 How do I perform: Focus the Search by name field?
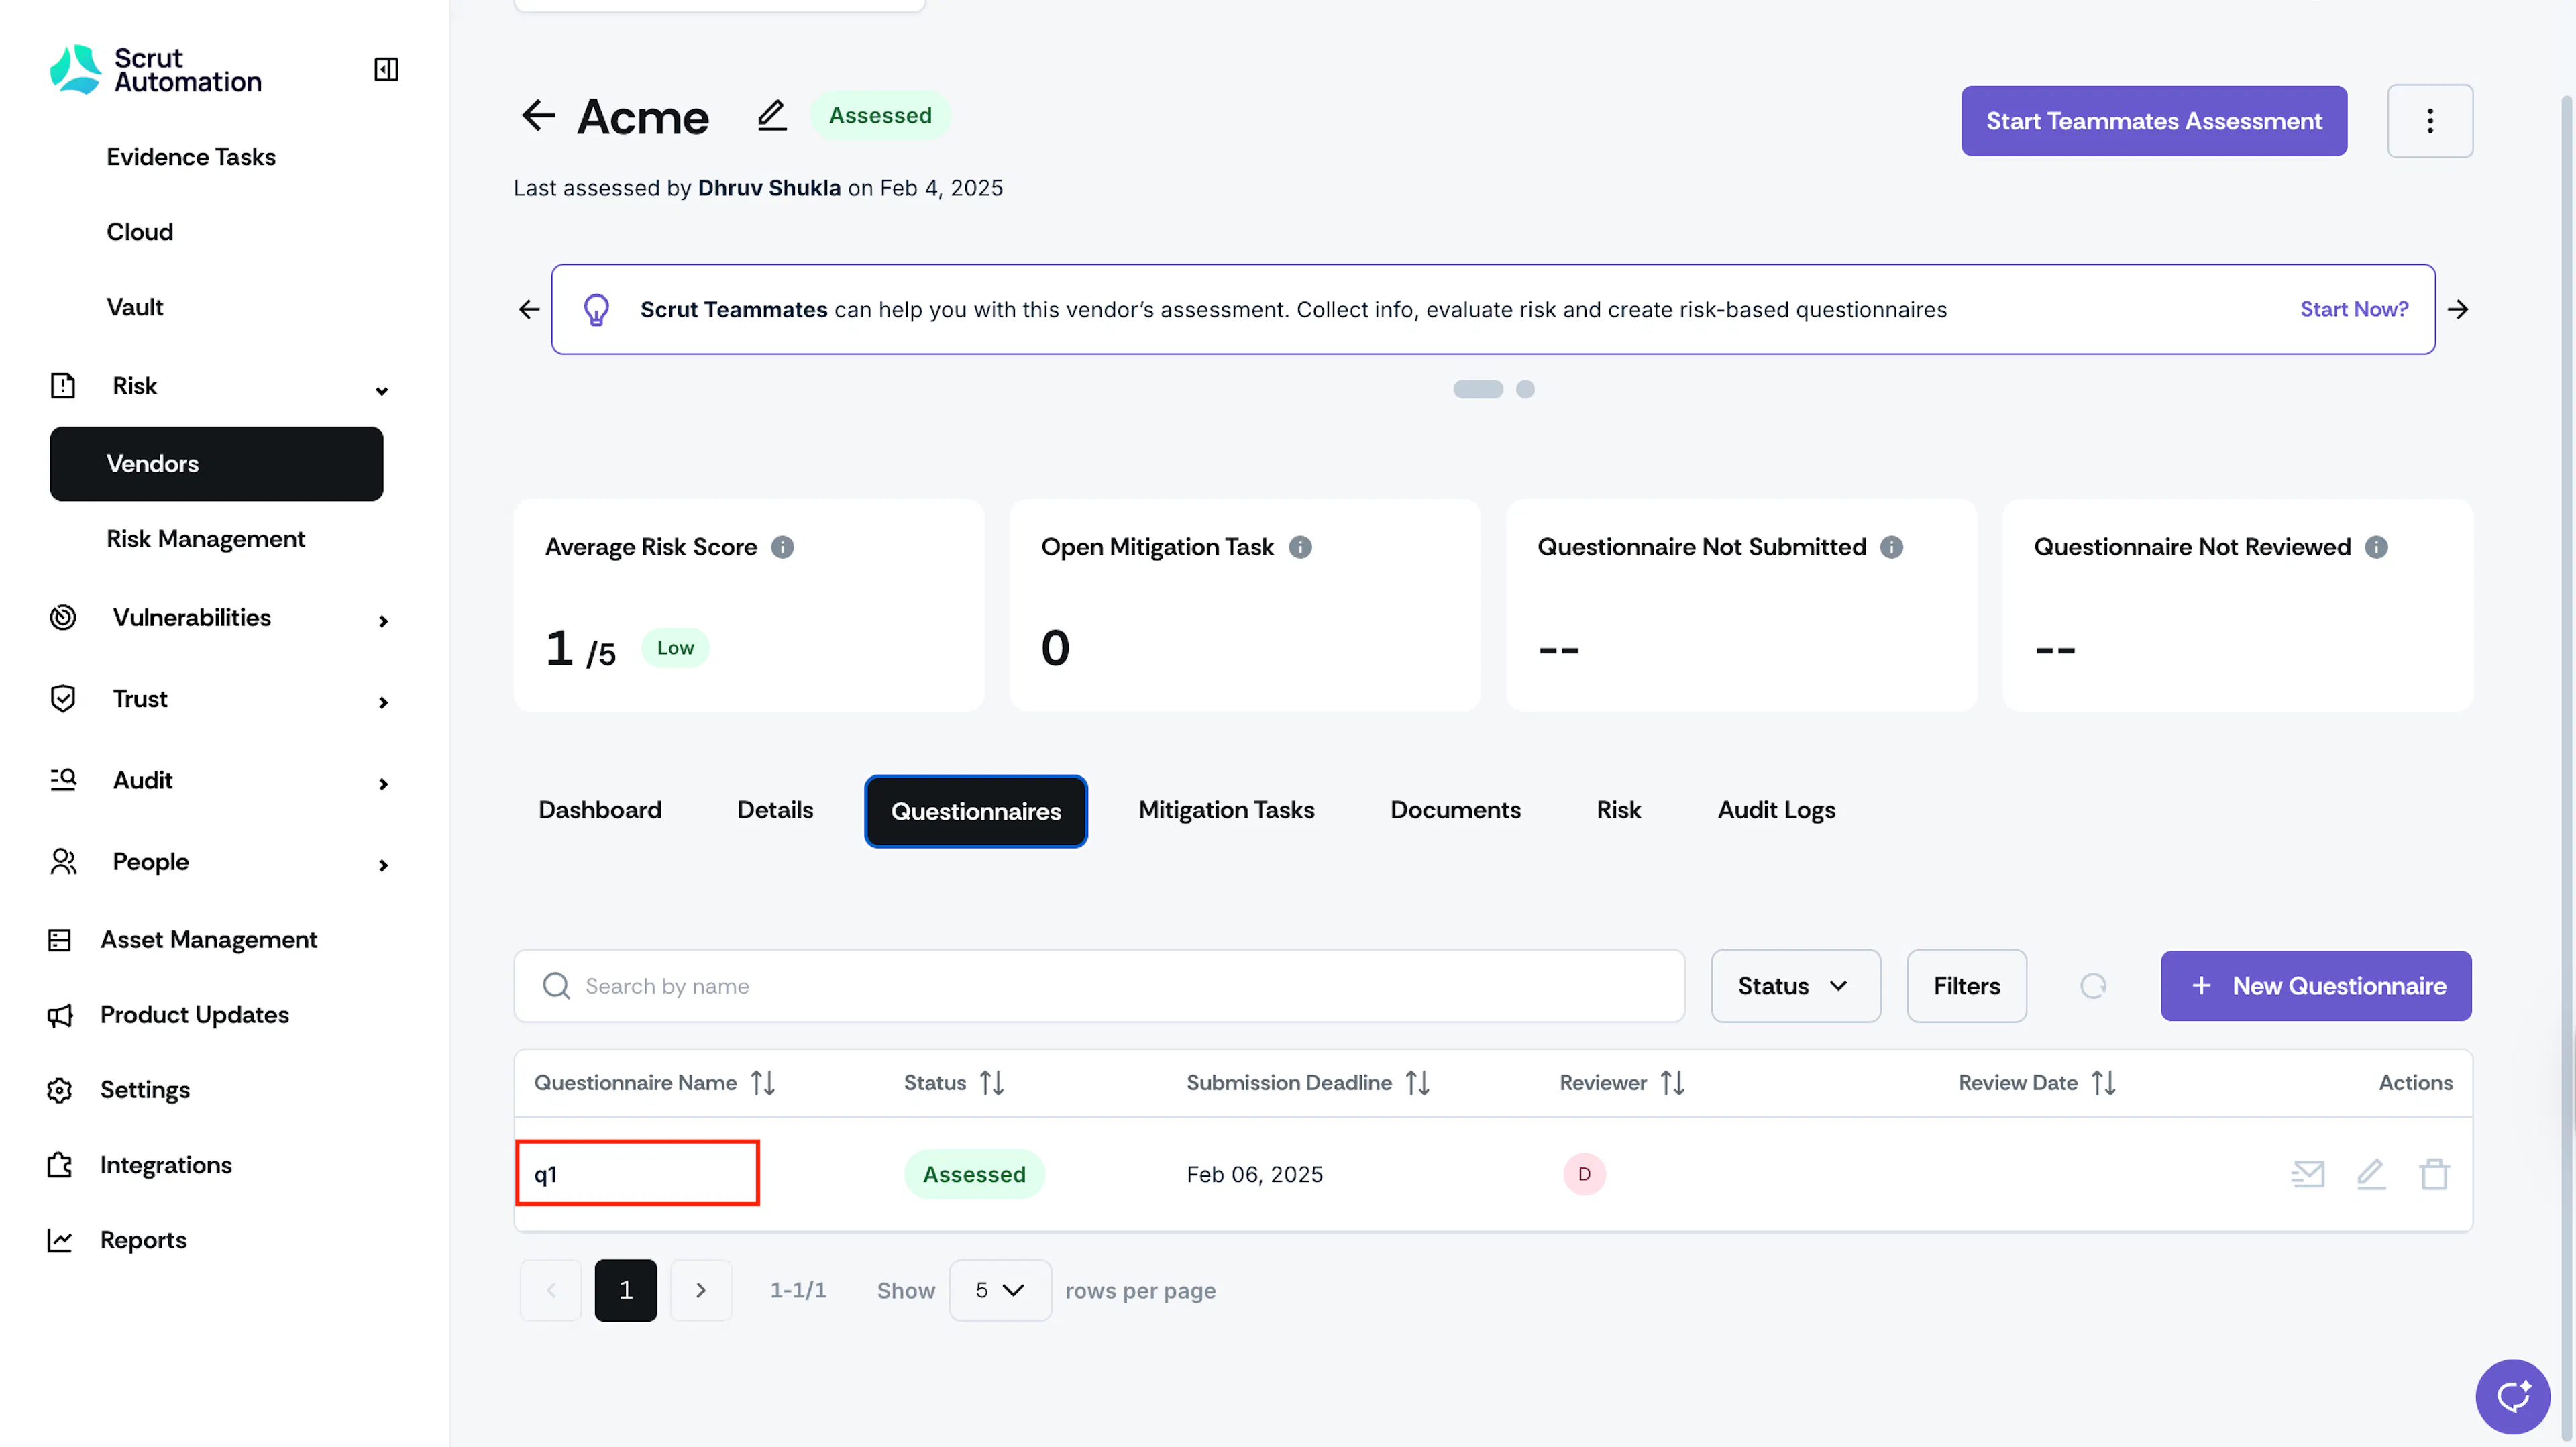1099,986
